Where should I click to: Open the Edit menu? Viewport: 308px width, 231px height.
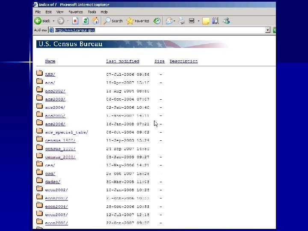(x=48, y=12)
